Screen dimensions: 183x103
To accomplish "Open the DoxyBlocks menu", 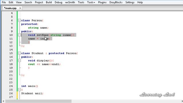I will click(116, 2).
